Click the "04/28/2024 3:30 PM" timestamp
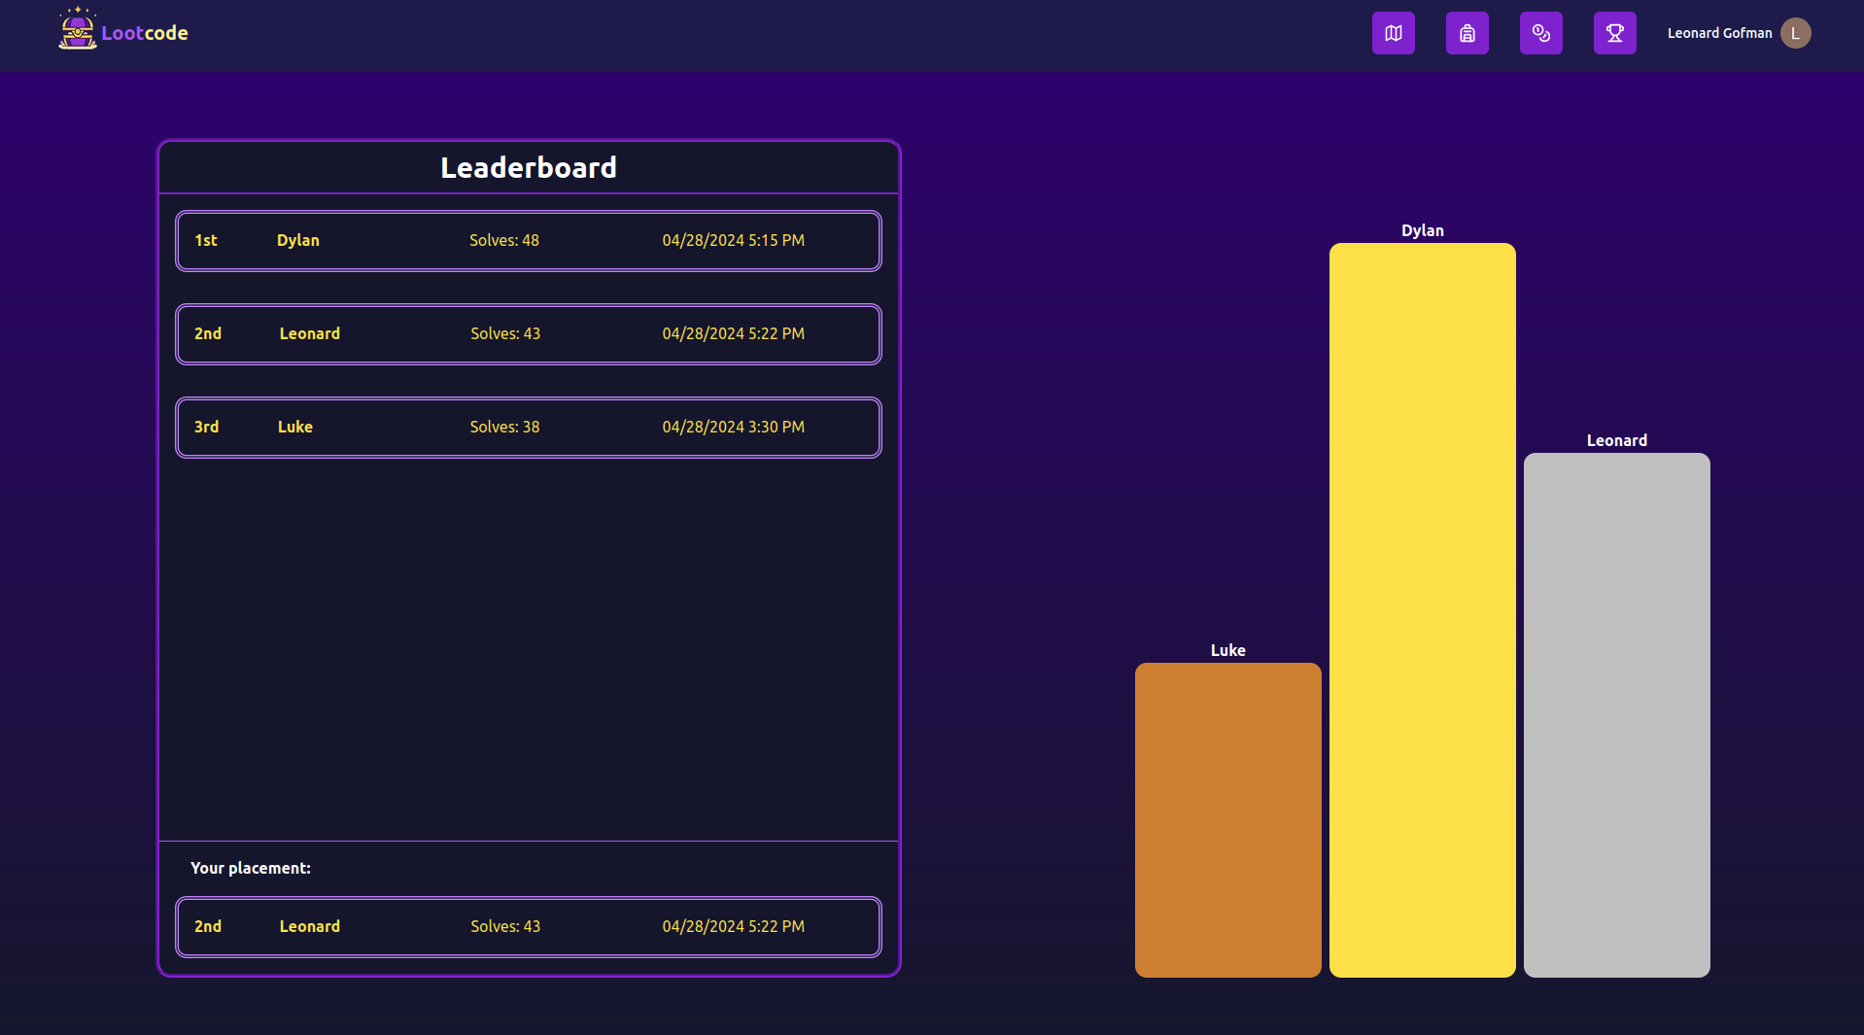Screen dimensions: 1864x1035 coord(734,428)
